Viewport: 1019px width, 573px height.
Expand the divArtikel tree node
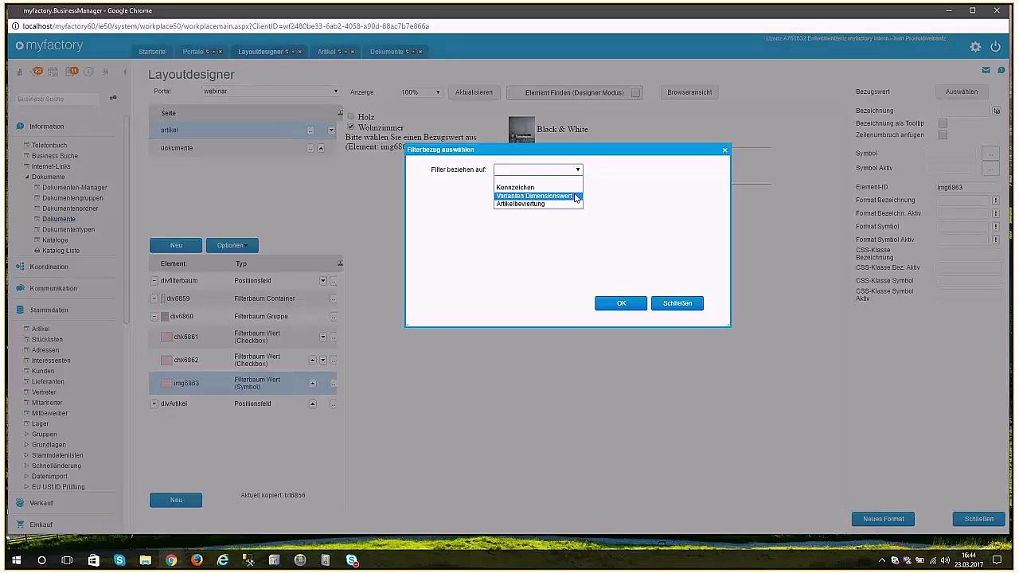click(154, 403)
